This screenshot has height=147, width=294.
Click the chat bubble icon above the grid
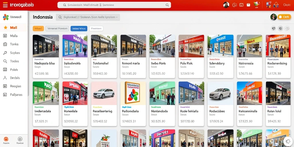274,28
